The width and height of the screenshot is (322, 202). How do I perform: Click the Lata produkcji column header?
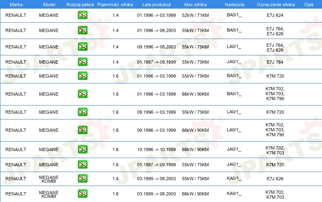coord(156,5)
